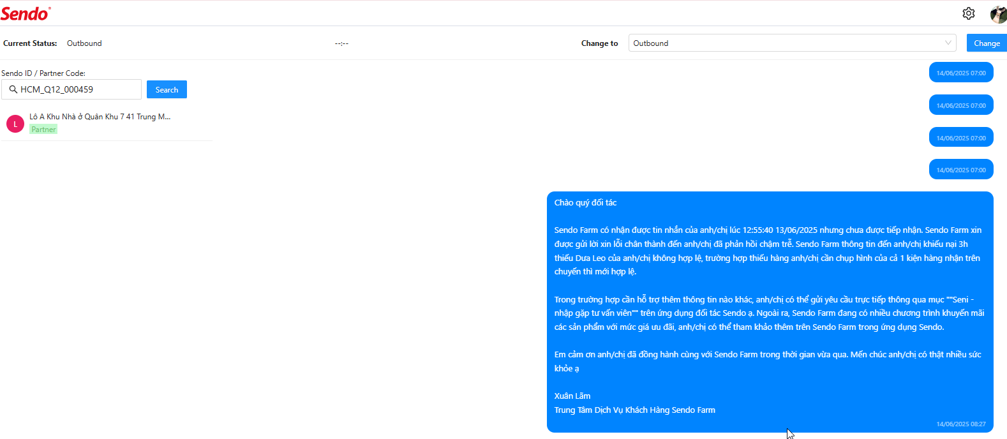Click the Sendo logo
This screenshot has width=1007, height=439.
(x=26, y=13)
